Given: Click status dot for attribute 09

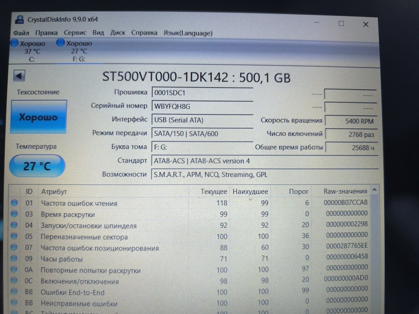Looking at the screenshot, I should [x=14, y=259].
